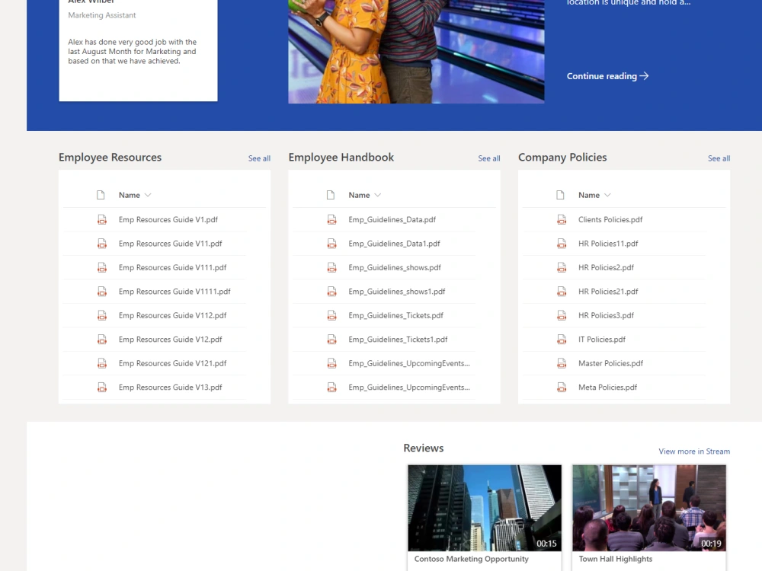This screenshot has height=571, width=762.
Task: Click the bowling couple news image
Action: click(416, 52)
